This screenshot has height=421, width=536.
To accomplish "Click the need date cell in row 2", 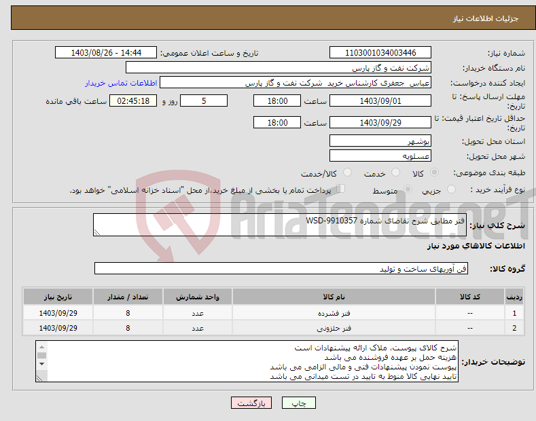I will [x=58, y=328].
